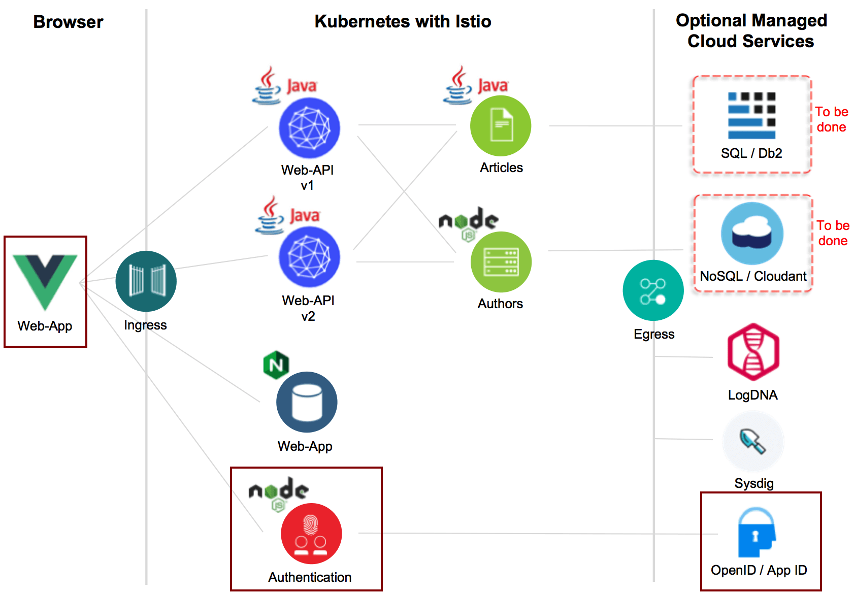Image resolution: width=854 pixels, height=594 pixels.
Task: Select the green Articles document icon
Action: pyautogui.click(x=501, y=126)
